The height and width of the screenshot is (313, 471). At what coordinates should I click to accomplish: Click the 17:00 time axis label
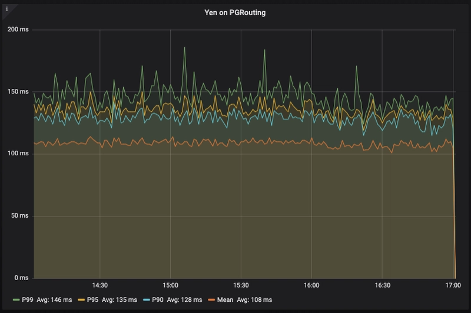tap(453, 286)
